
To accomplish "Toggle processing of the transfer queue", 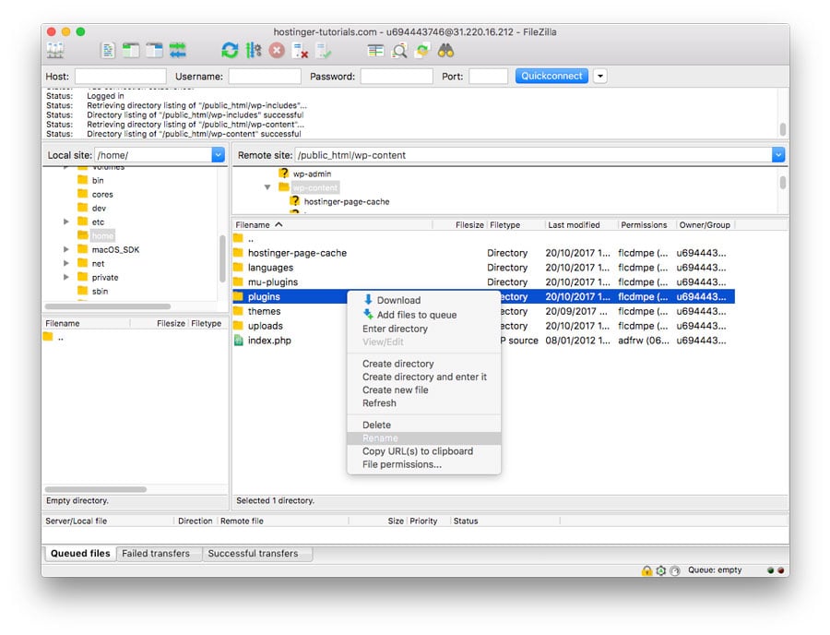I will click(253, 51).
